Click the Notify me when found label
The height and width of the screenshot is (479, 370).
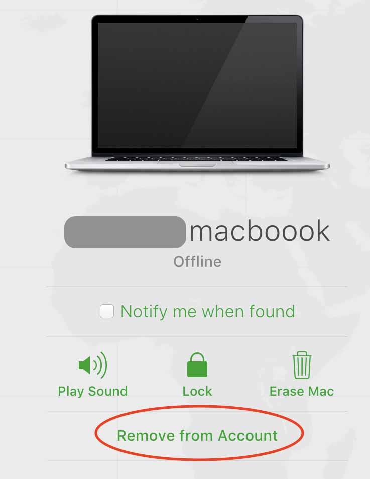[208, 312]
